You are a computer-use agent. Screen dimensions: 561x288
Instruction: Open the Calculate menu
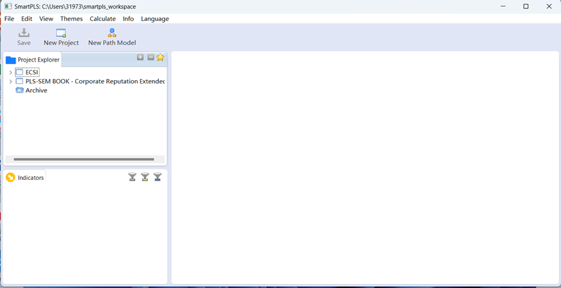coord(102,19)
